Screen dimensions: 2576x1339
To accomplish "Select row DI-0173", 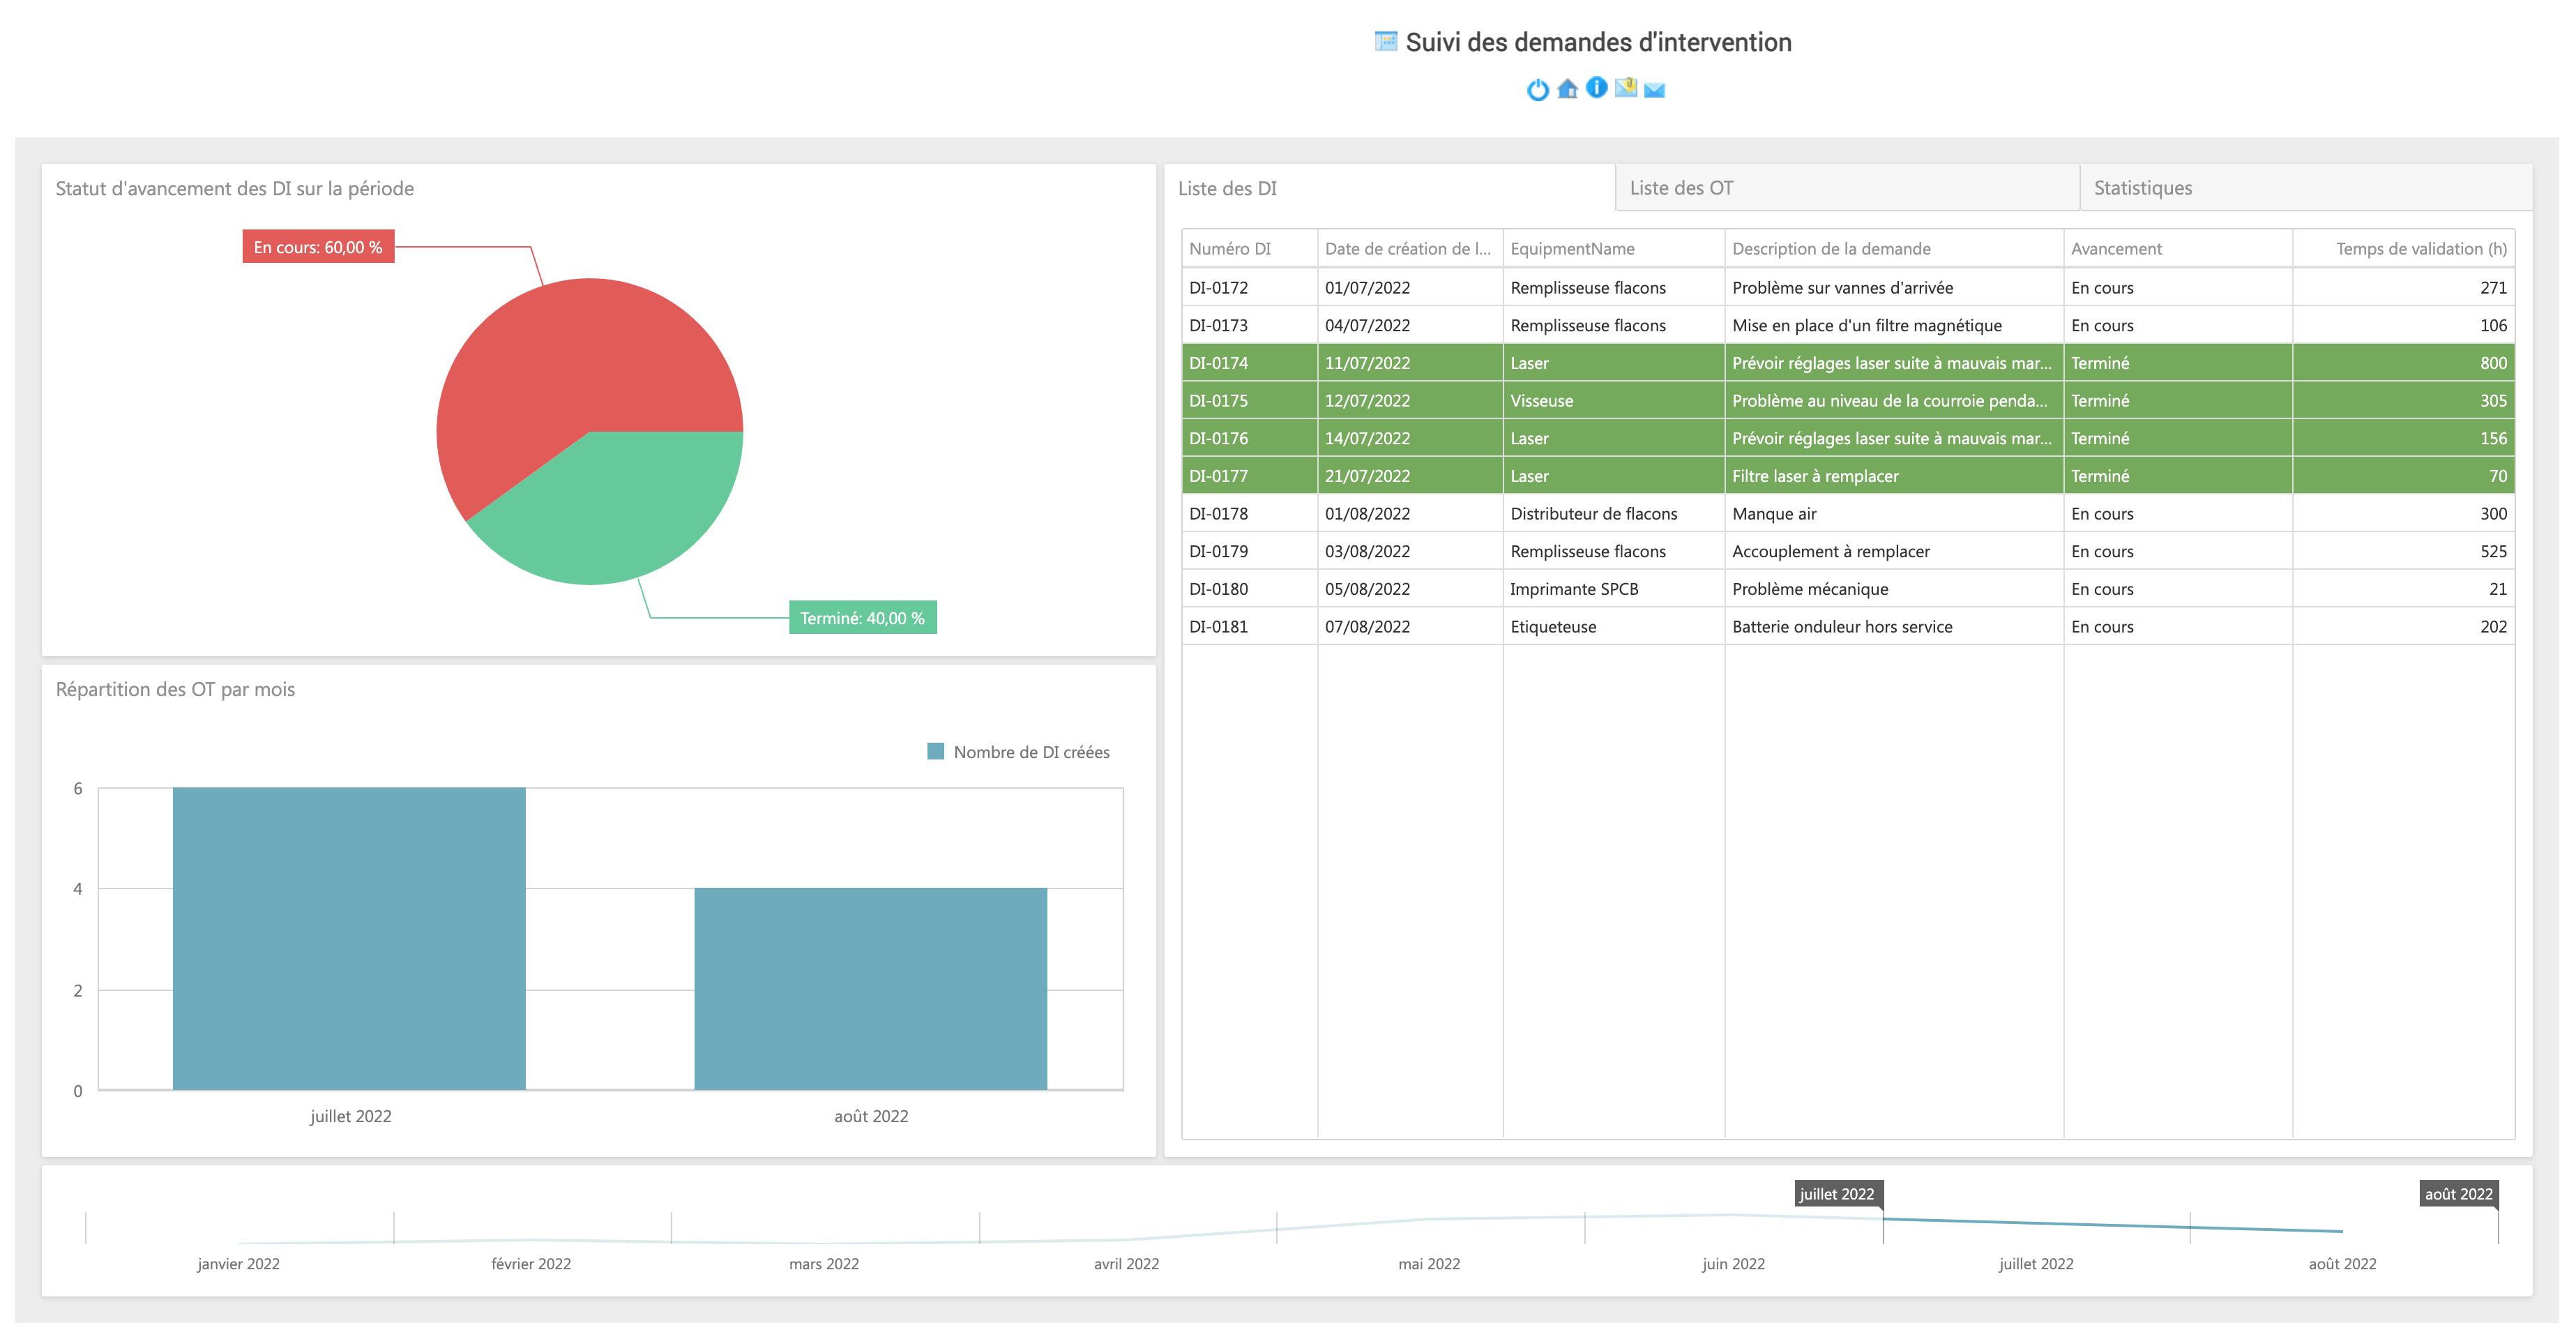I will [1848, 325].
